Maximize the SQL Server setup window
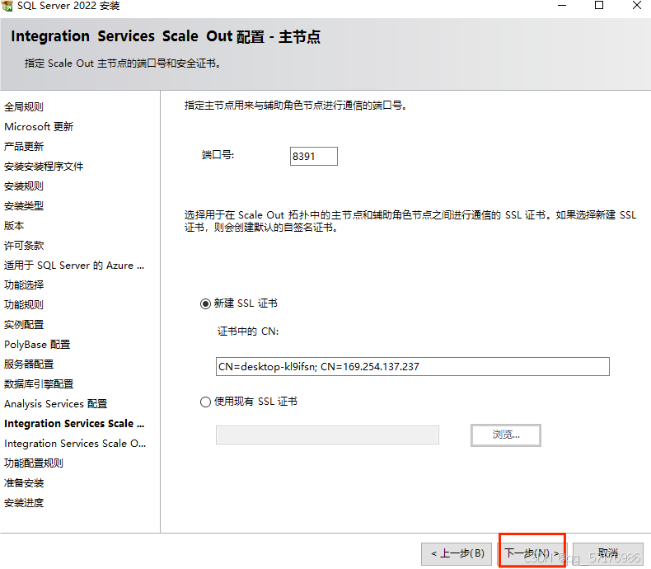Screen dimensions: 651x569 (x=599, y=6)
